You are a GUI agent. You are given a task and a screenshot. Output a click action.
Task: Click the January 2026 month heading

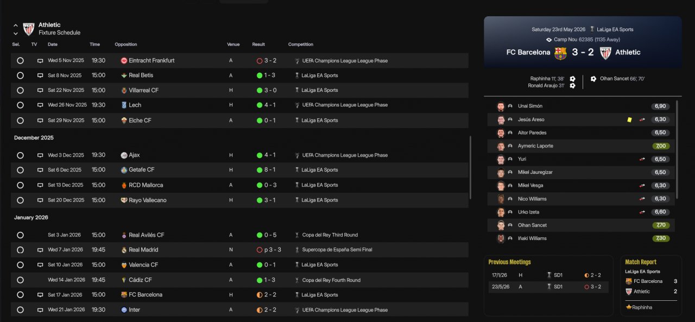31,218
